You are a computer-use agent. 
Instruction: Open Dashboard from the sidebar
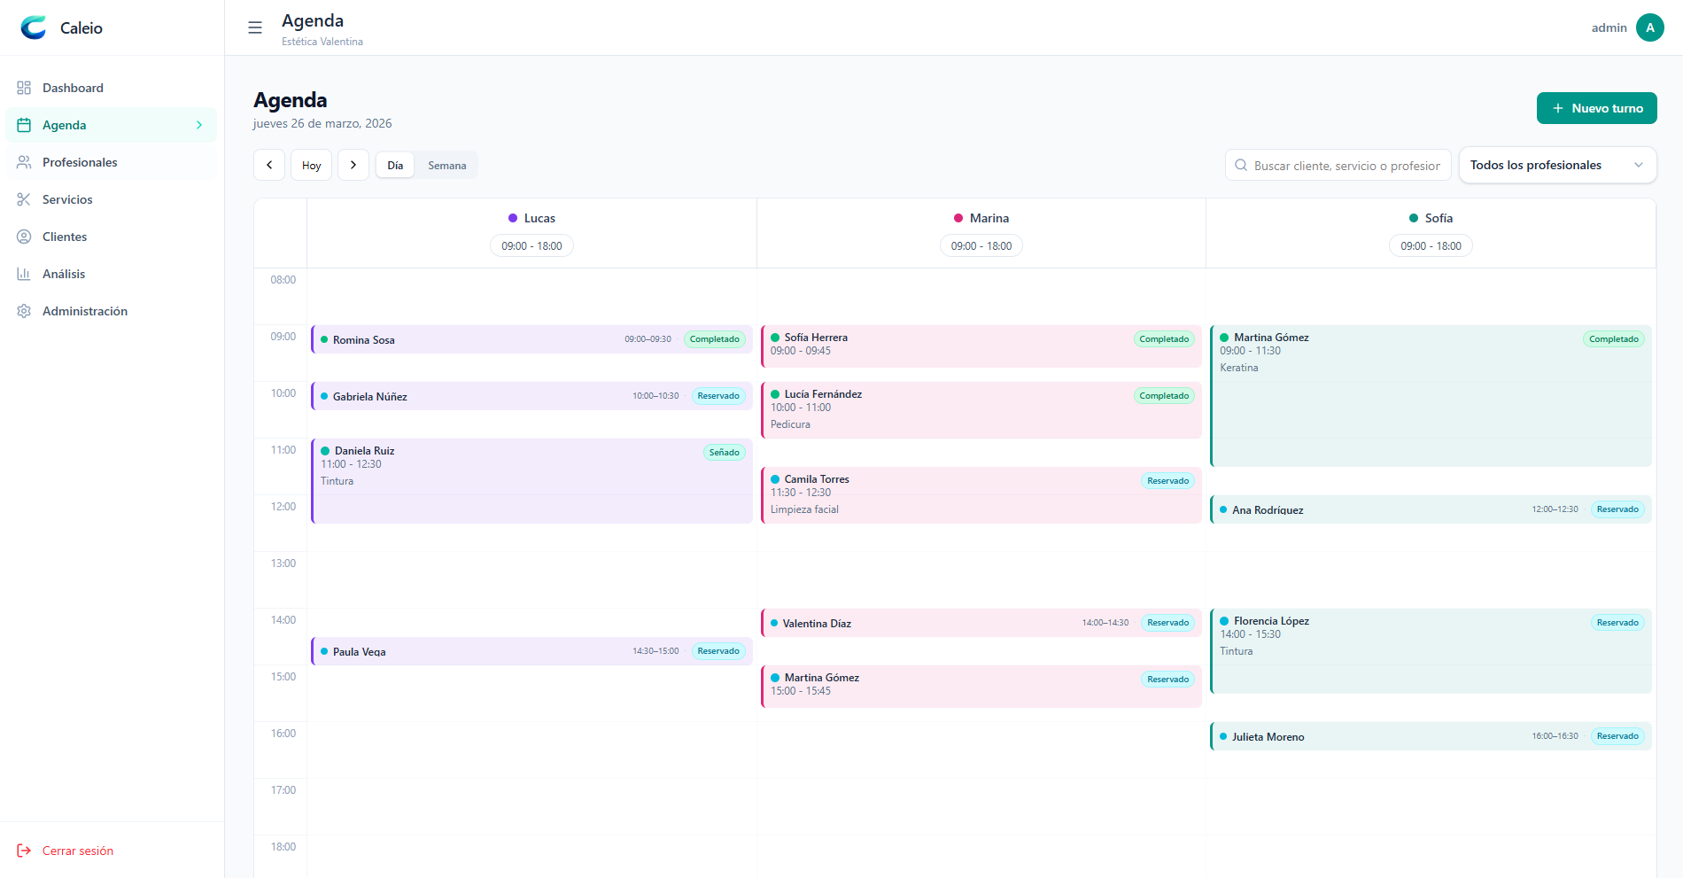point(73,88)
